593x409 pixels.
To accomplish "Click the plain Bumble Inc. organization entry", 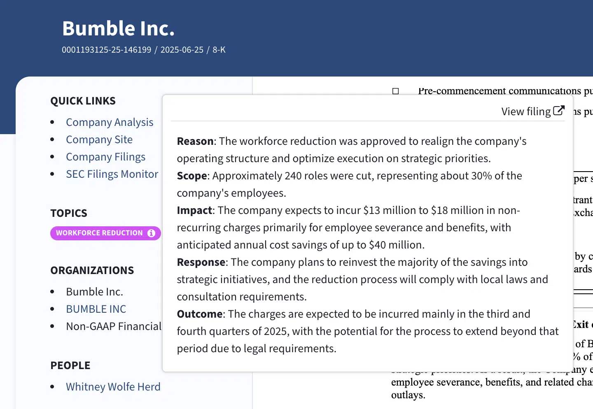I will click(94, 292).
